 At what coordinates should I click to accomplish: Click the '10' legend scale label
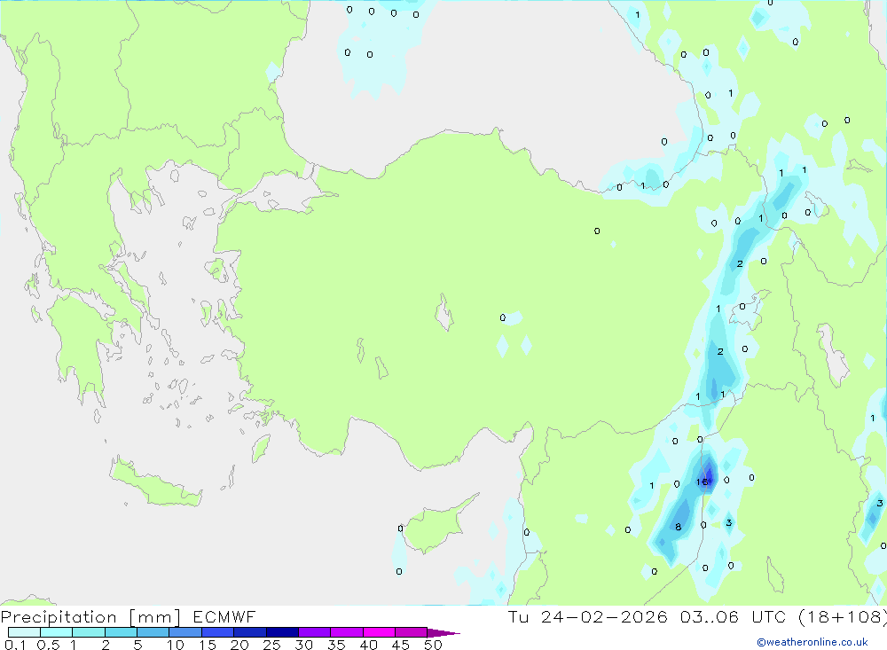176,645
